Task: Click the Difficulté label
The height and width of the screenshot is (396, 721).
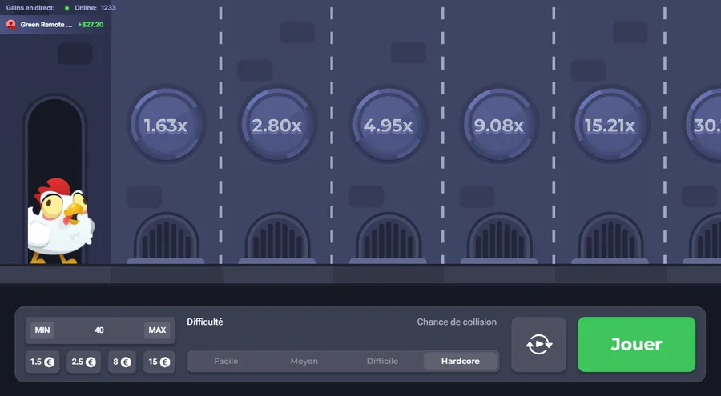Action: [x=205, y=322]
